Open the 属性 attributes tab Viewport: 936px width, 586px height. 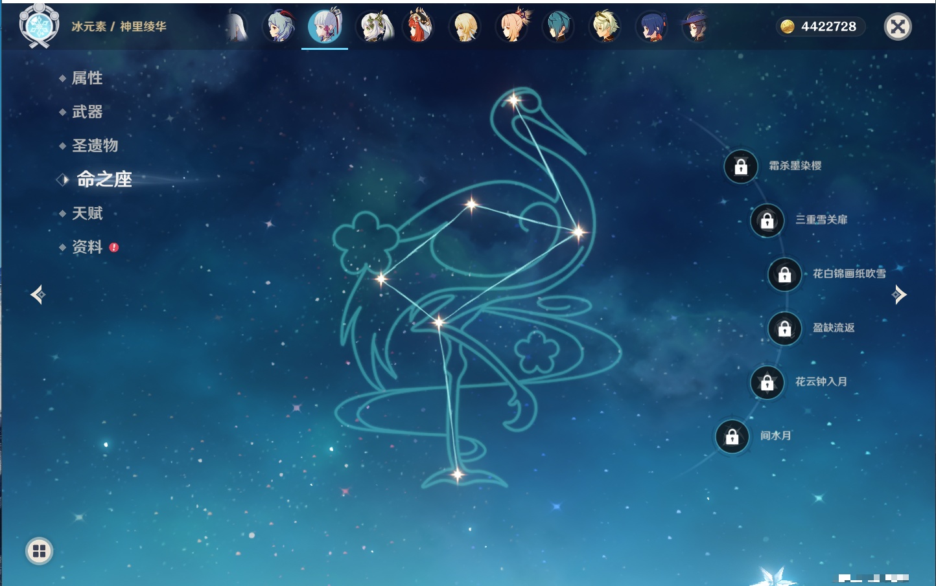tap(87, 78)
